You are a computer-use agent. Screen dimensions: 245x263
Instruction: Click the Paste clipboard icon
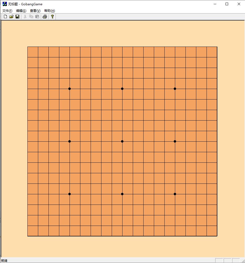[37, 17]
